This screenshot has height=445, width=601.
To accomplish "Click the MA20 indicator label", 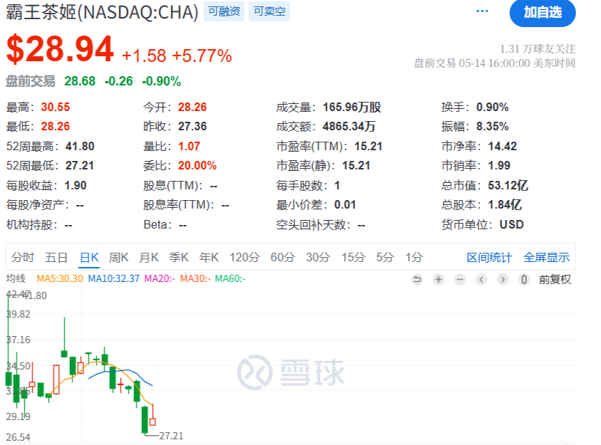I will (x=160, y=278).
